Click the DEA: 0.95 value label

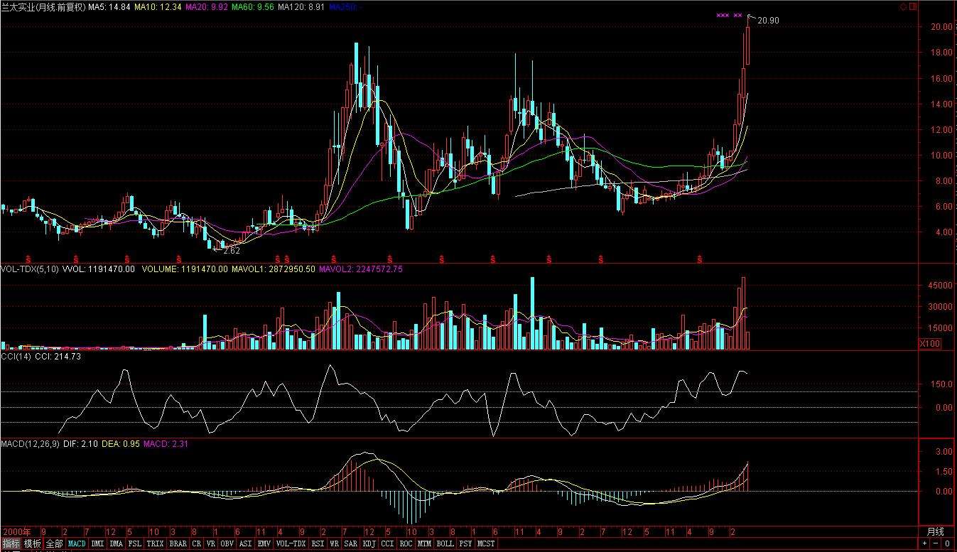pyautogui.click(x=121, y=443)
